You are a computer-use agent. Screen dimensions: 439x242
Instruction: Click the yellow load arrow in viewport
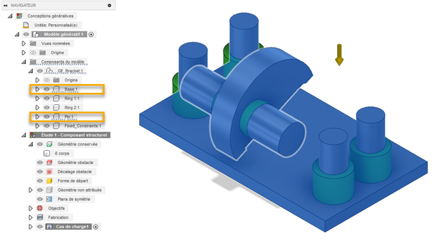pyautogui.click(x=339, y=55)
